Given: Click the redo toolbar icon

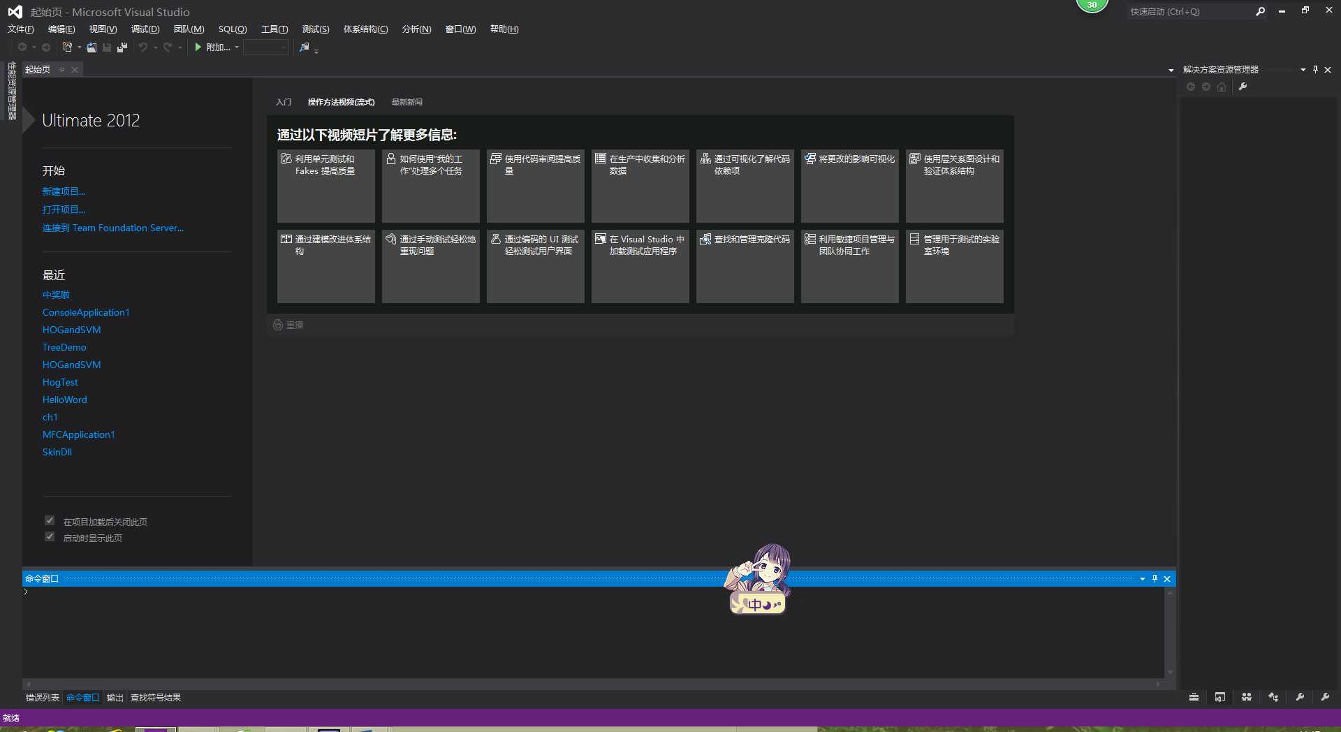Looking at the screenshot, I should (168, 47).
